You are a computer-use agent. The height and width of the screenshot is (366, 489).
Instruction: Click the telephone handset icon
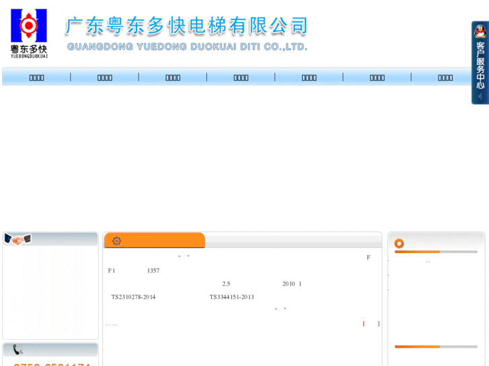click(x=17, y=349)
